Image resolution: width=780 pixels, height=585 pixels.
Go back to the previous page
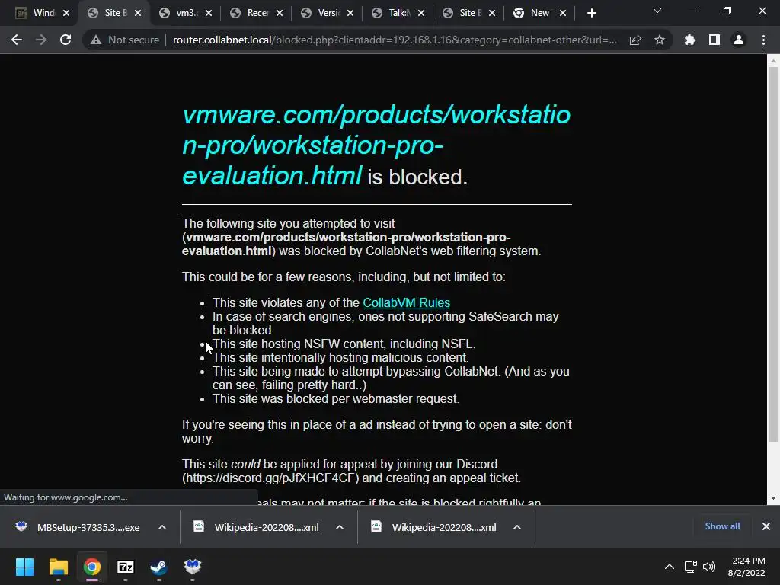point(17,40)
